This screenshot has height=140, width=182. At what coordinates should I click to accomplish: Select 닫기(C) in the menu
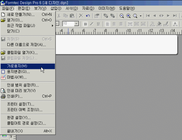click(x=28, y=31)
